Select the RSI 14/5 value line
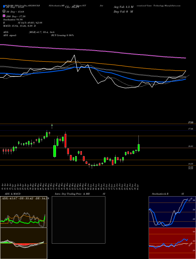The image size is (196, 259). 23,23
